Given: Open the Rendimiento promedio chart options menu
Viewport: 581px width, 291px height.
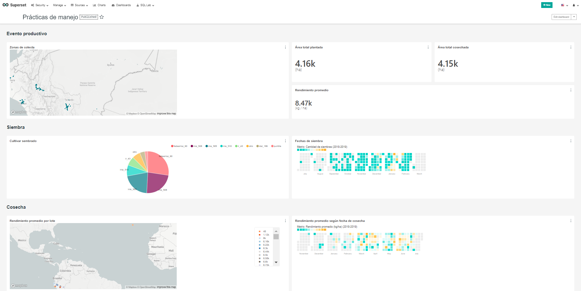Looking at the screenshot, I should [x=571, y=90].
